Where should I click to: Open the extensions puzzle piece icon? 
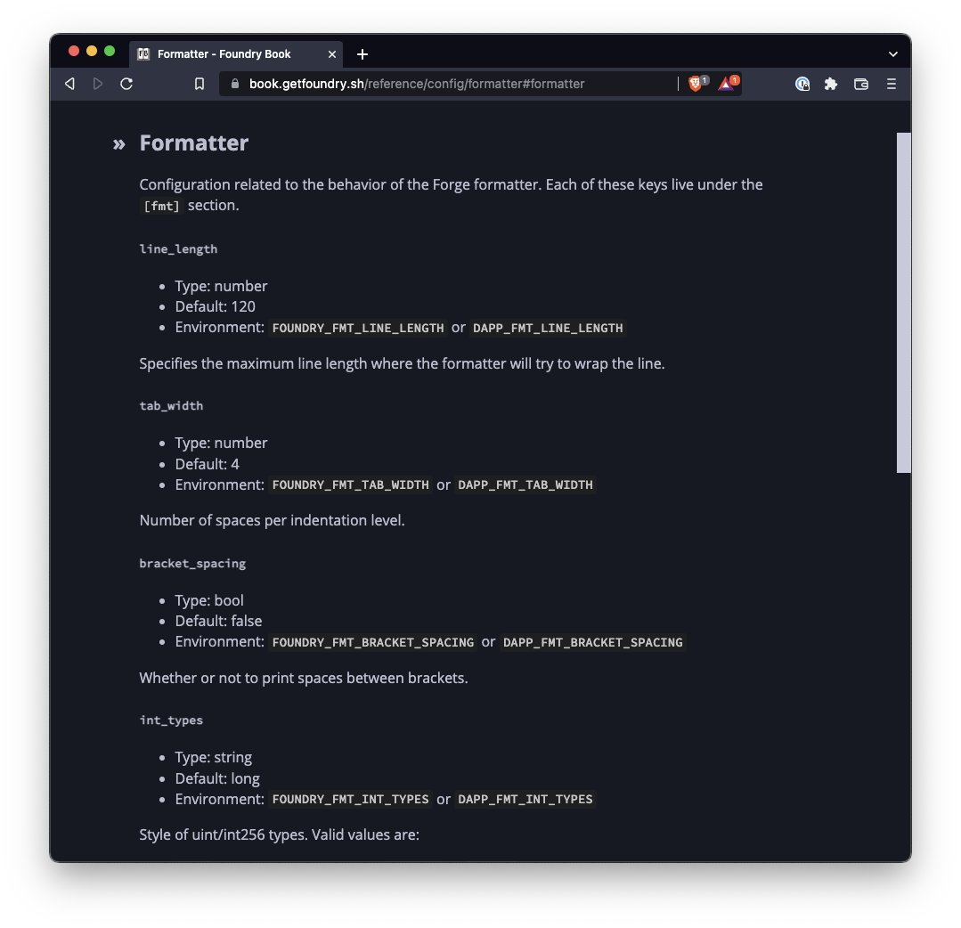coord(831,84)
